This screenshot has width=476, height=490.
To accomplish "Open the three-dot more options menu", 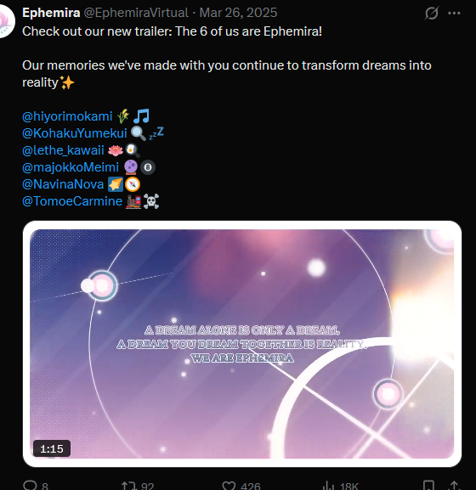I will click(454, 13).
